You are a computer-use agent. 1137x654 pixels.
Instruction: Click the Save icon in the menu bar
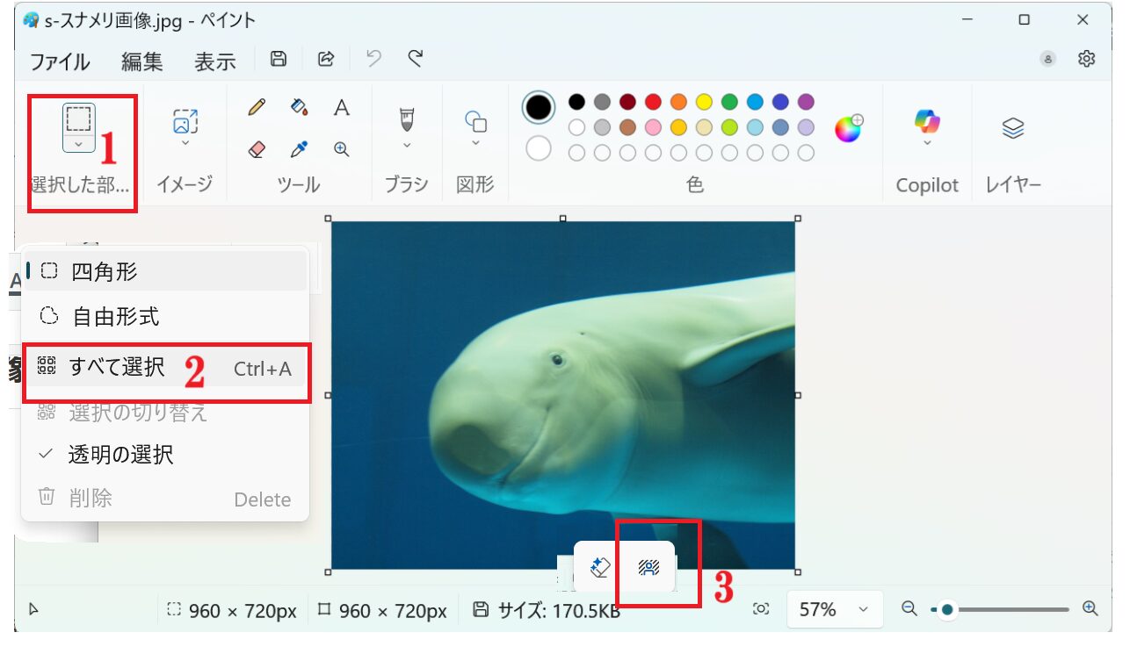click(x=279, y=59)
